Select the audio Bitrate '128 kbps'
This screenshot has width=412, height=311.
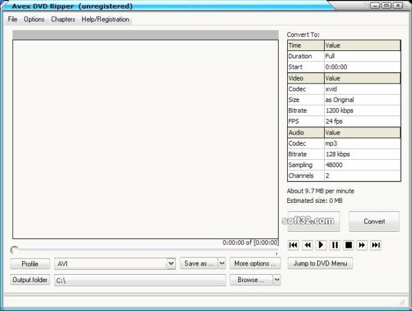point(362,154)
